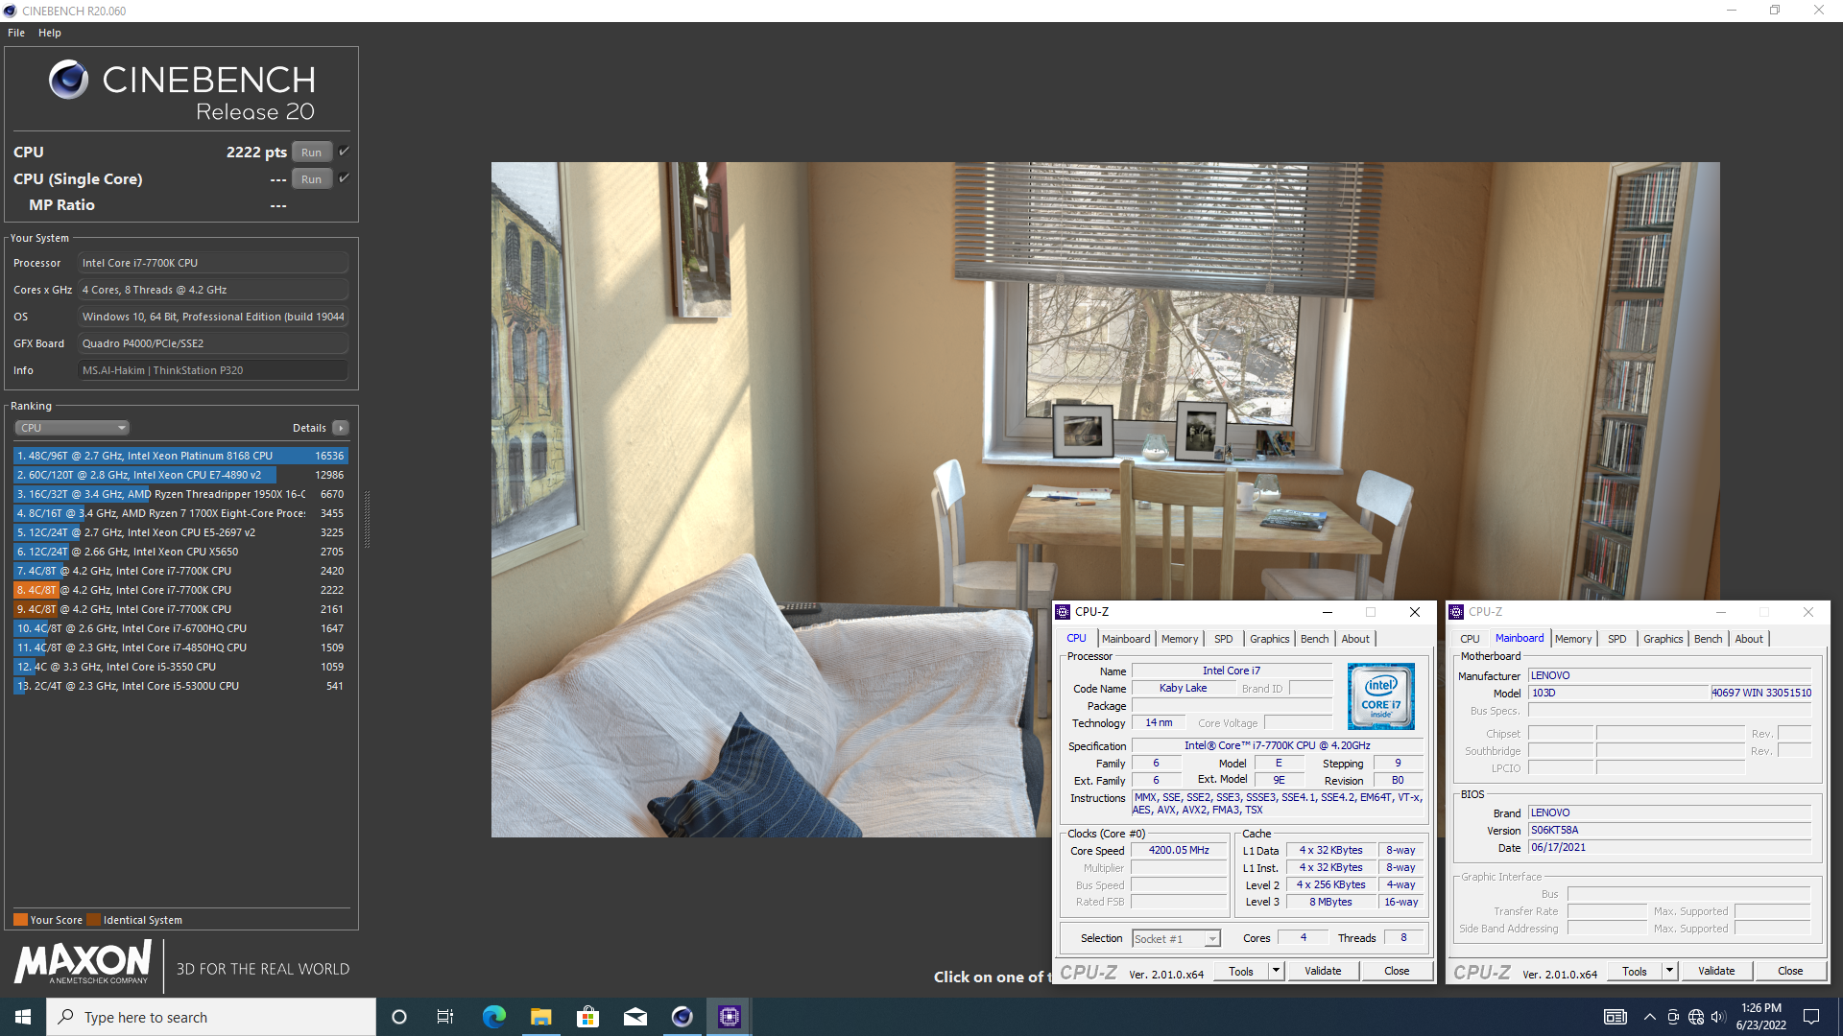The width and height of the screenshot is (1843, 1036).
Task: Click the left CPU-Z window title icon
Action: (x=1063, y=612)
